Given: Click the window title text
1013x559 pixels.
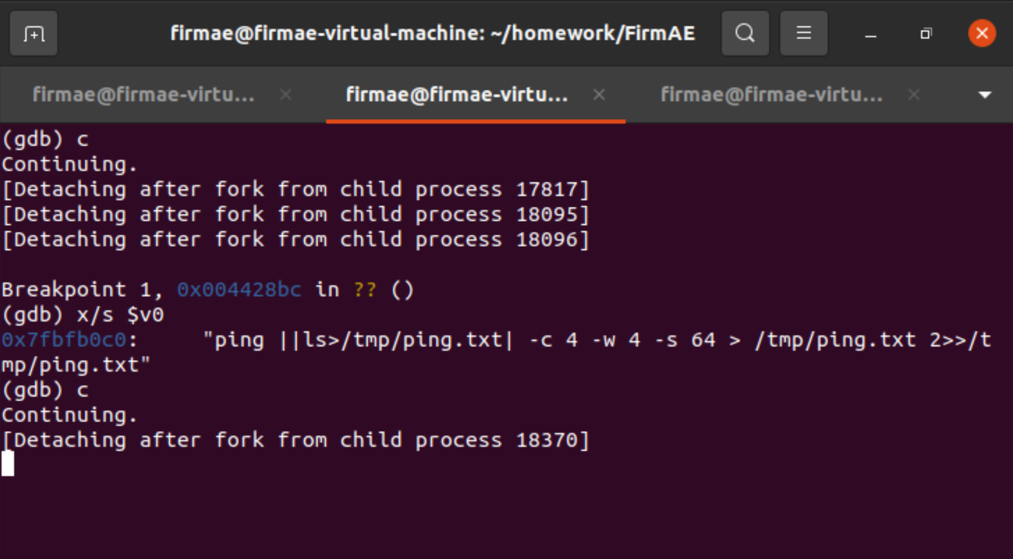Looking at the screenshot, I should point(432,34).
